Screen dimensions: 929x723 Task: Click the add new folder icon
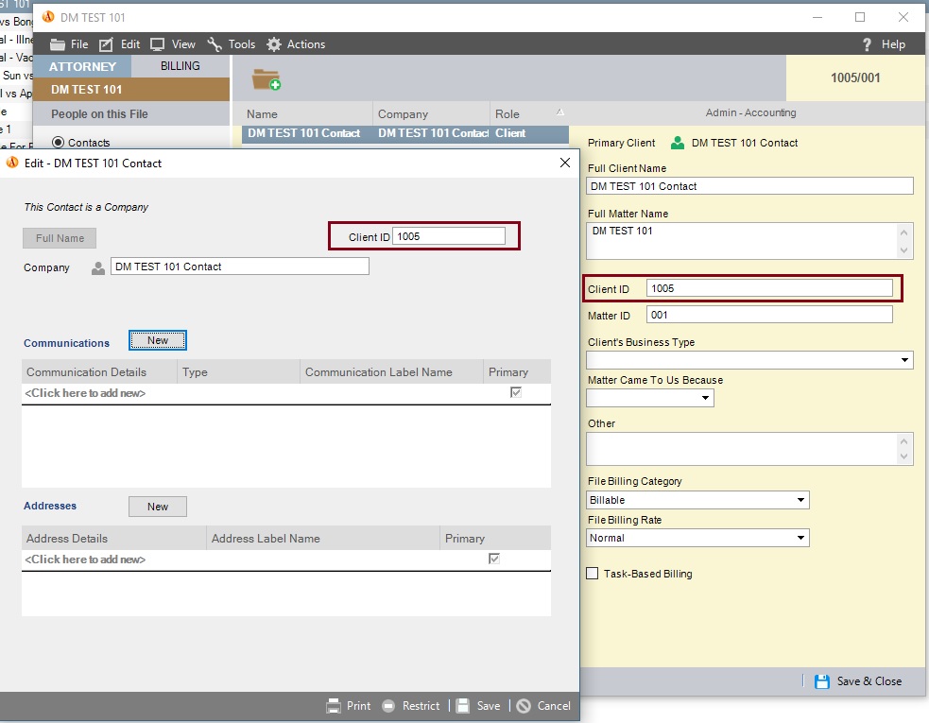pyautogui.click(x=266, y=79)
